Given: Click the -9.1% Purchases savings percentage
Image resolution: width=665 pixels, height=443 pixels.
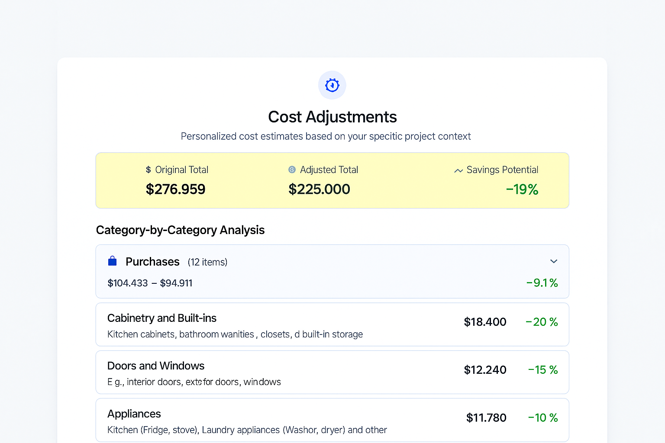Looking at the screenshot, I should pyautogui.click(x=542, y=283).
